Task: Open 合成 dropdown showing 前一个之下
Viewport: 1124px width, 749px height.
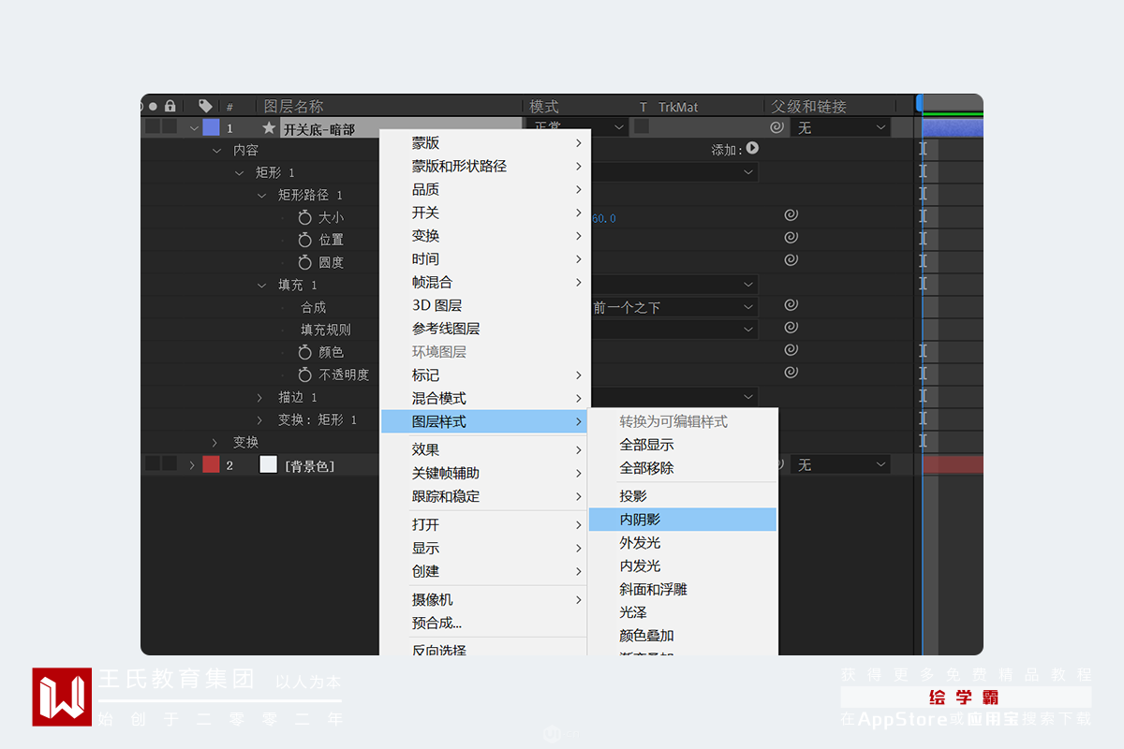Action: (x=674, y=307)
